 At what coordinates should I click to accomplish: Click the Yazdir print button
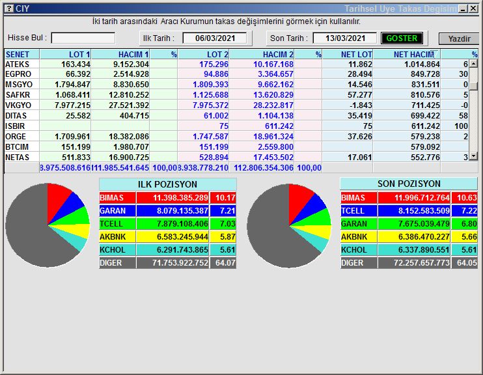pos(459,39)
